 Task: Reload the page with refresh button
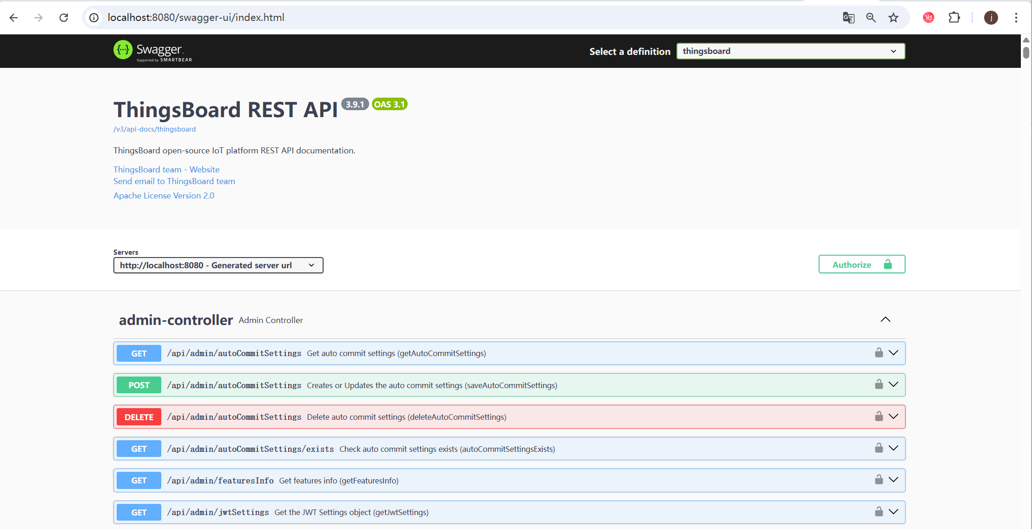(64, 18)
